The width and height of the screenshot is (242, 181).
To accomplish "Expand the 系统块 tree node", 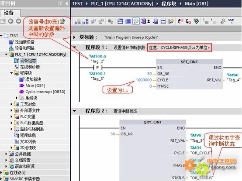I will 17,98.
